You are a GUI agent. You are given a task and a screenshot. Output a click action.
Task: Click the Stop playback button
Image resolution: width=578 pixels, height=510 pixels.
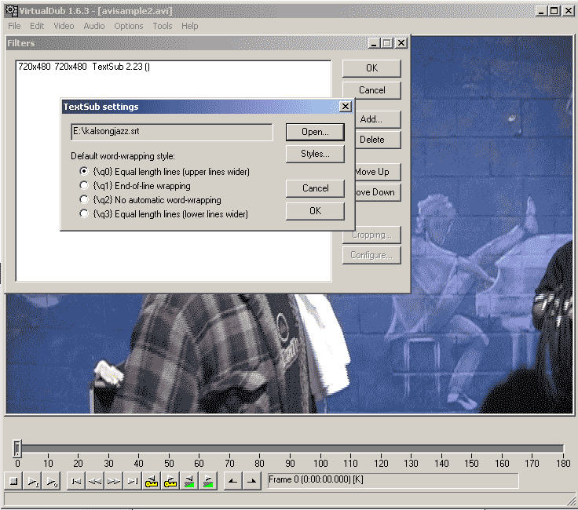(13, 481)
